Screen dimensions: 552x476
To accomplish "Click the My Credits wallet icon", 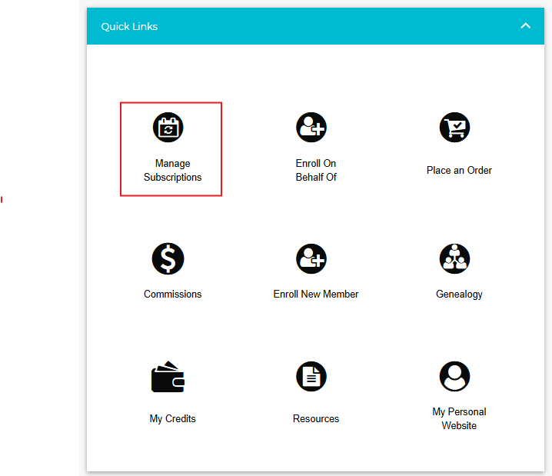I will coord(168,377).
